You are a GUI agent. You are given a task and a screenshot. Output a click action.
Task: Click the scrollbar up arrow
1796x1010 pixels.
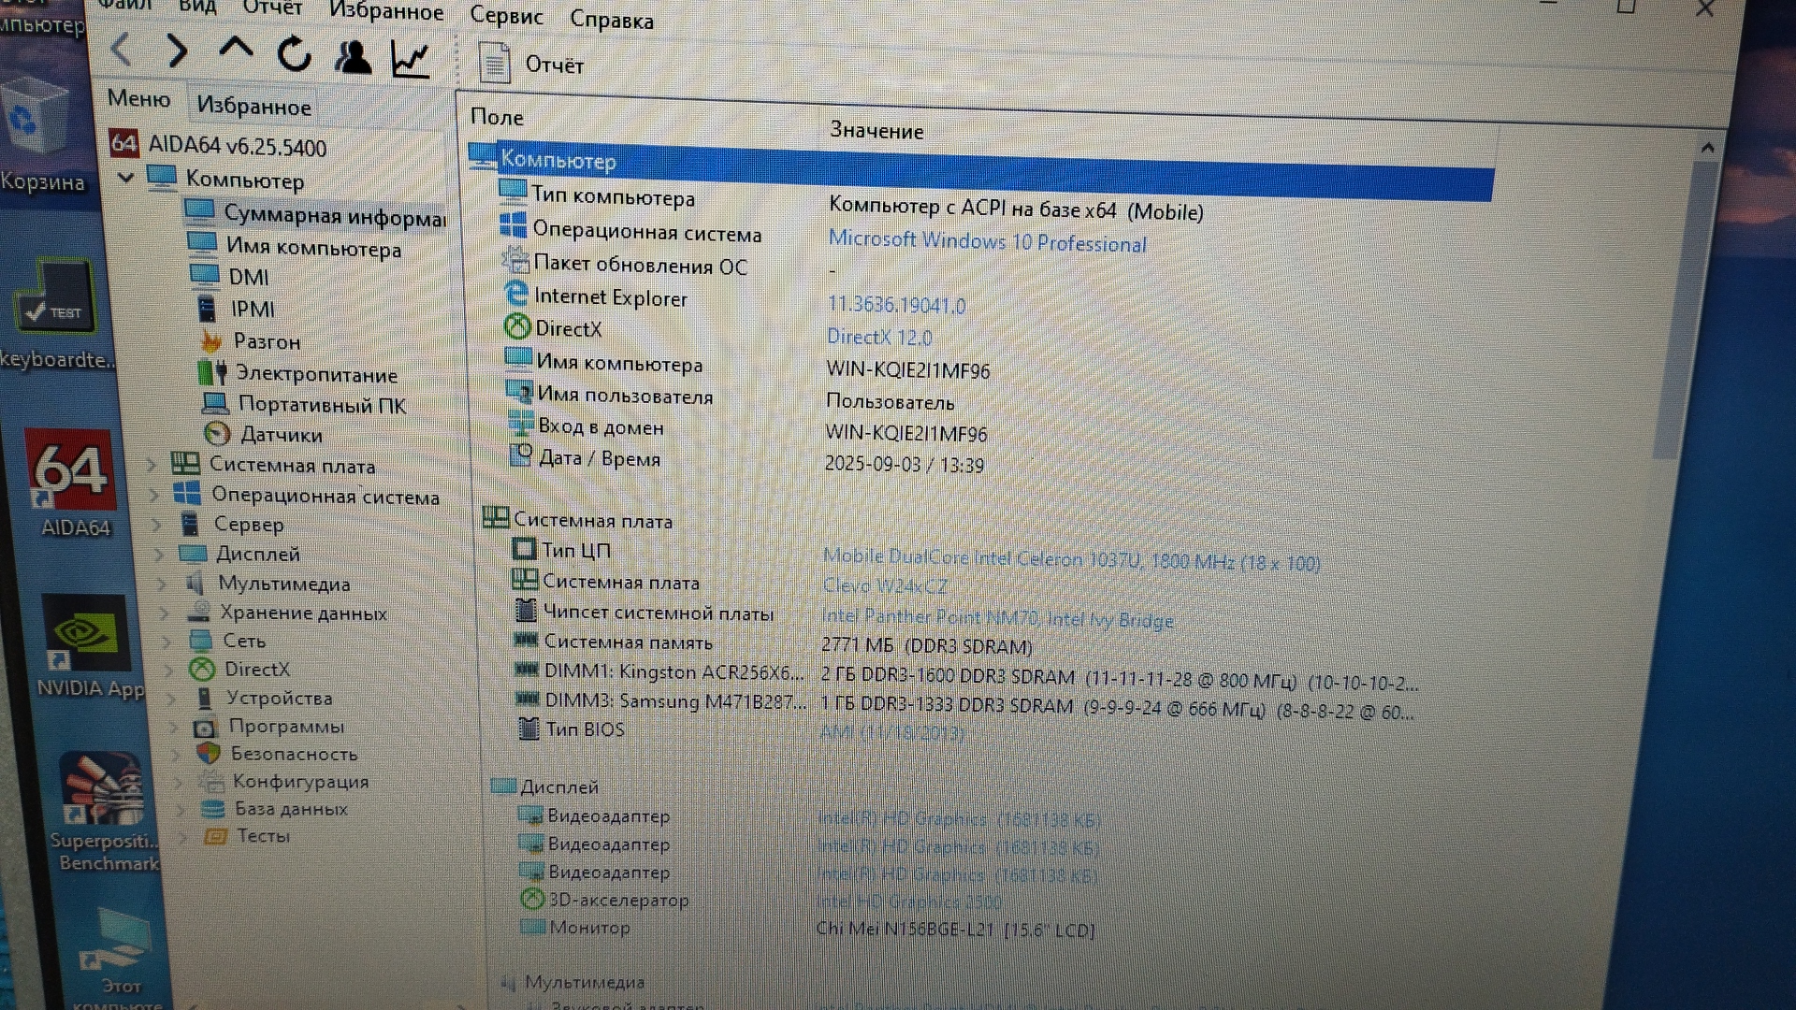point(1707,148)
